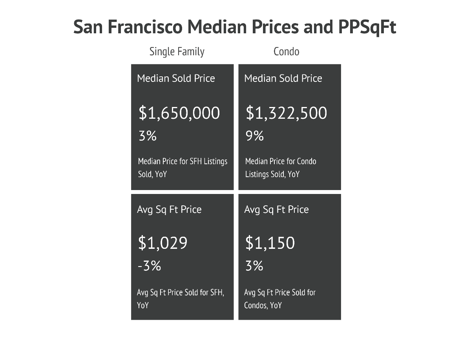Click the $1,322,500 condo median price
This screenshot has width=471, height=337.
tap(286, 113)
